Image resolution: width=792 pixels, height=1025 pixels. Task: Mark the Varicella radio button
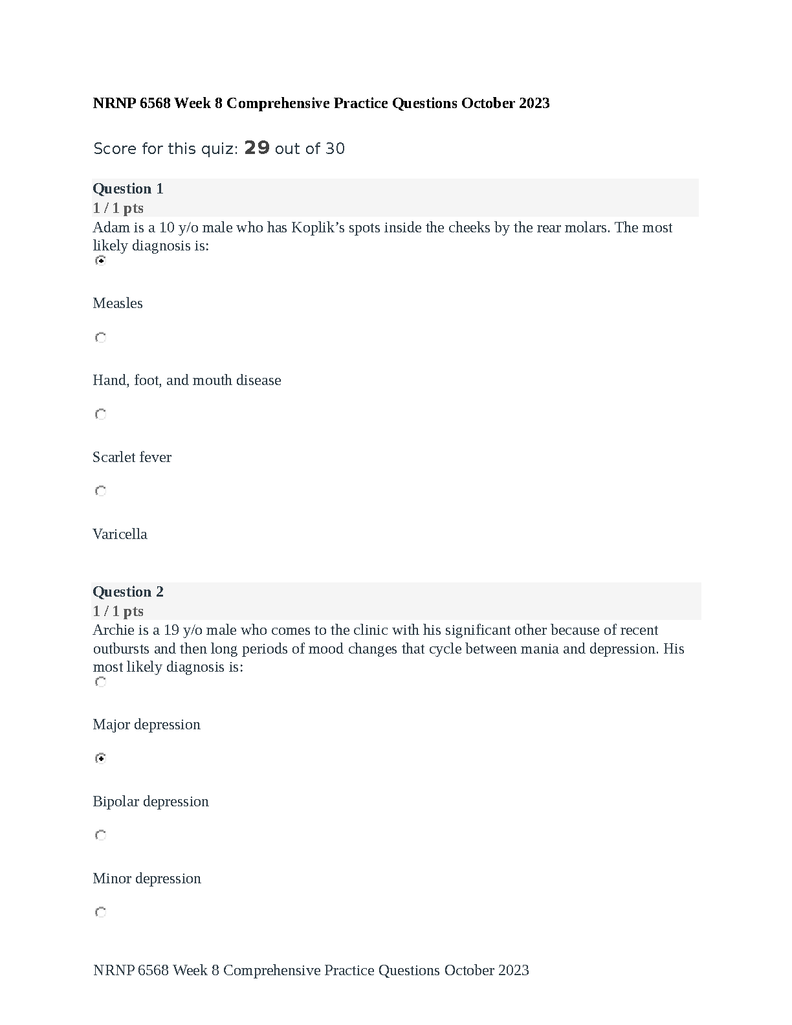click(x=100, y=491)
